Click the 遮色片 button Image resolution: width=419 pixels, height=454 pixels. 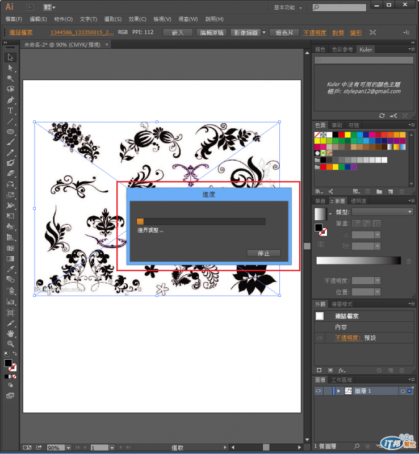pyautogui.click(x=284, y=32)
